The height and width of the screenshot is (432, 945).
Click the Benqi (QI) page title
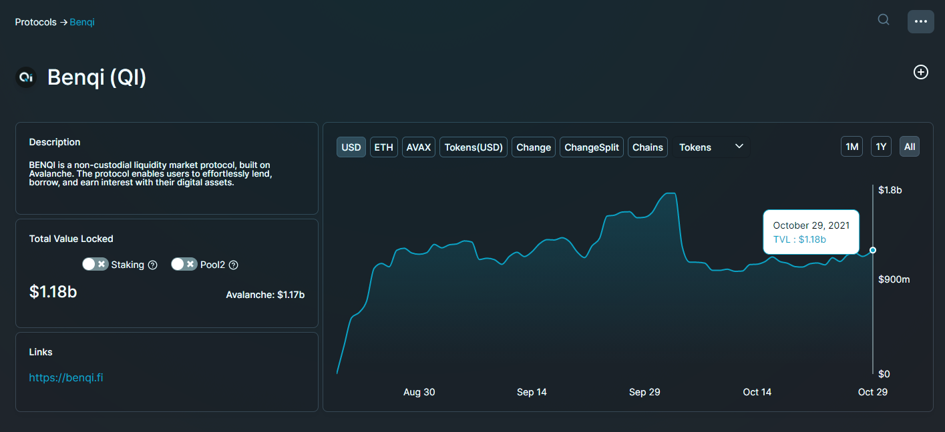point(97,77)
